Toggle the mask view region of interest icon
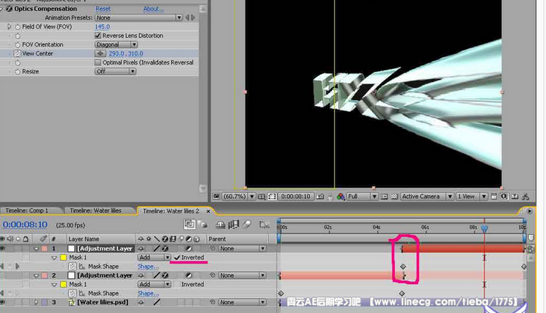This screenshot has height=313, width=546. (x=272, y=197)
